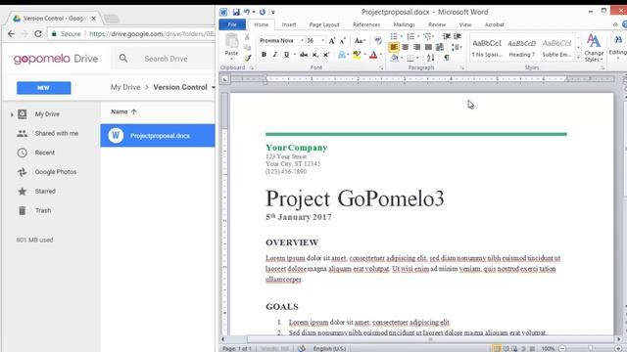Image resolution: width=627 pixels, height=352 pixels.
Task: Adjust the Word zoom slider handle
Action: point(590,348)
